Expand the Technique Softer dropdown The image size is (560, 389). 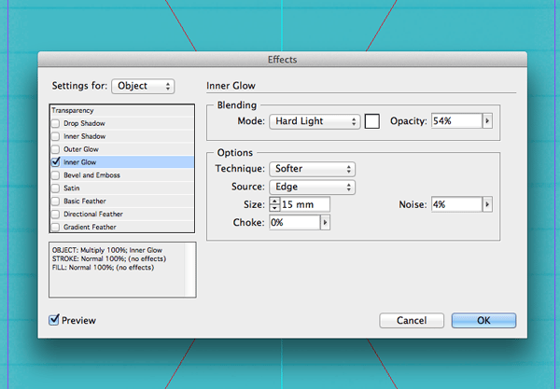coord(312,169)
